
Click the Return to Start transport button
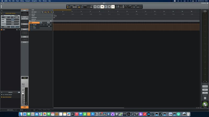95,7
